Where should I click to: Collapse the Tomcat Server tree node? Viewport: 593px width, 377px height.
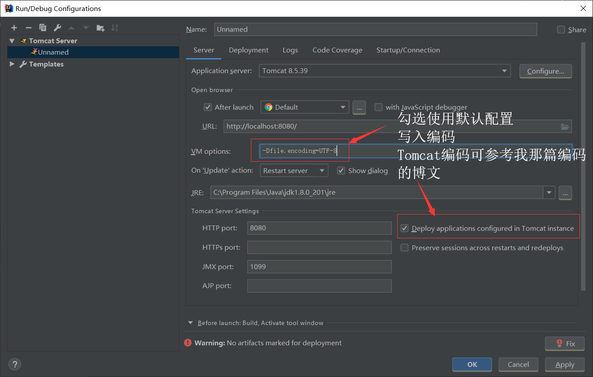tap(12, 41)
